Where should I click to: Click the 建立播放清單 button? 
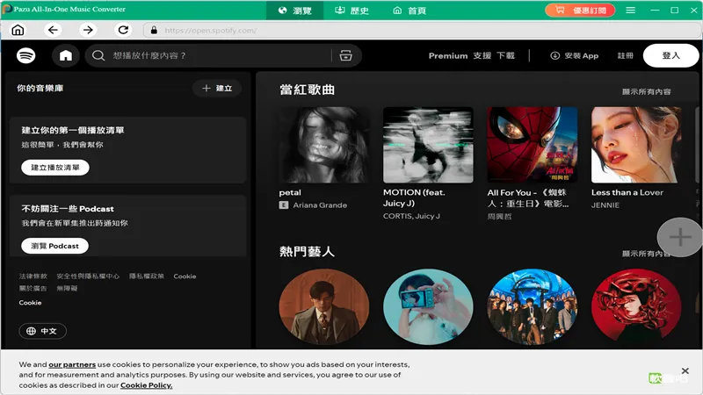(x=55, y=168)
